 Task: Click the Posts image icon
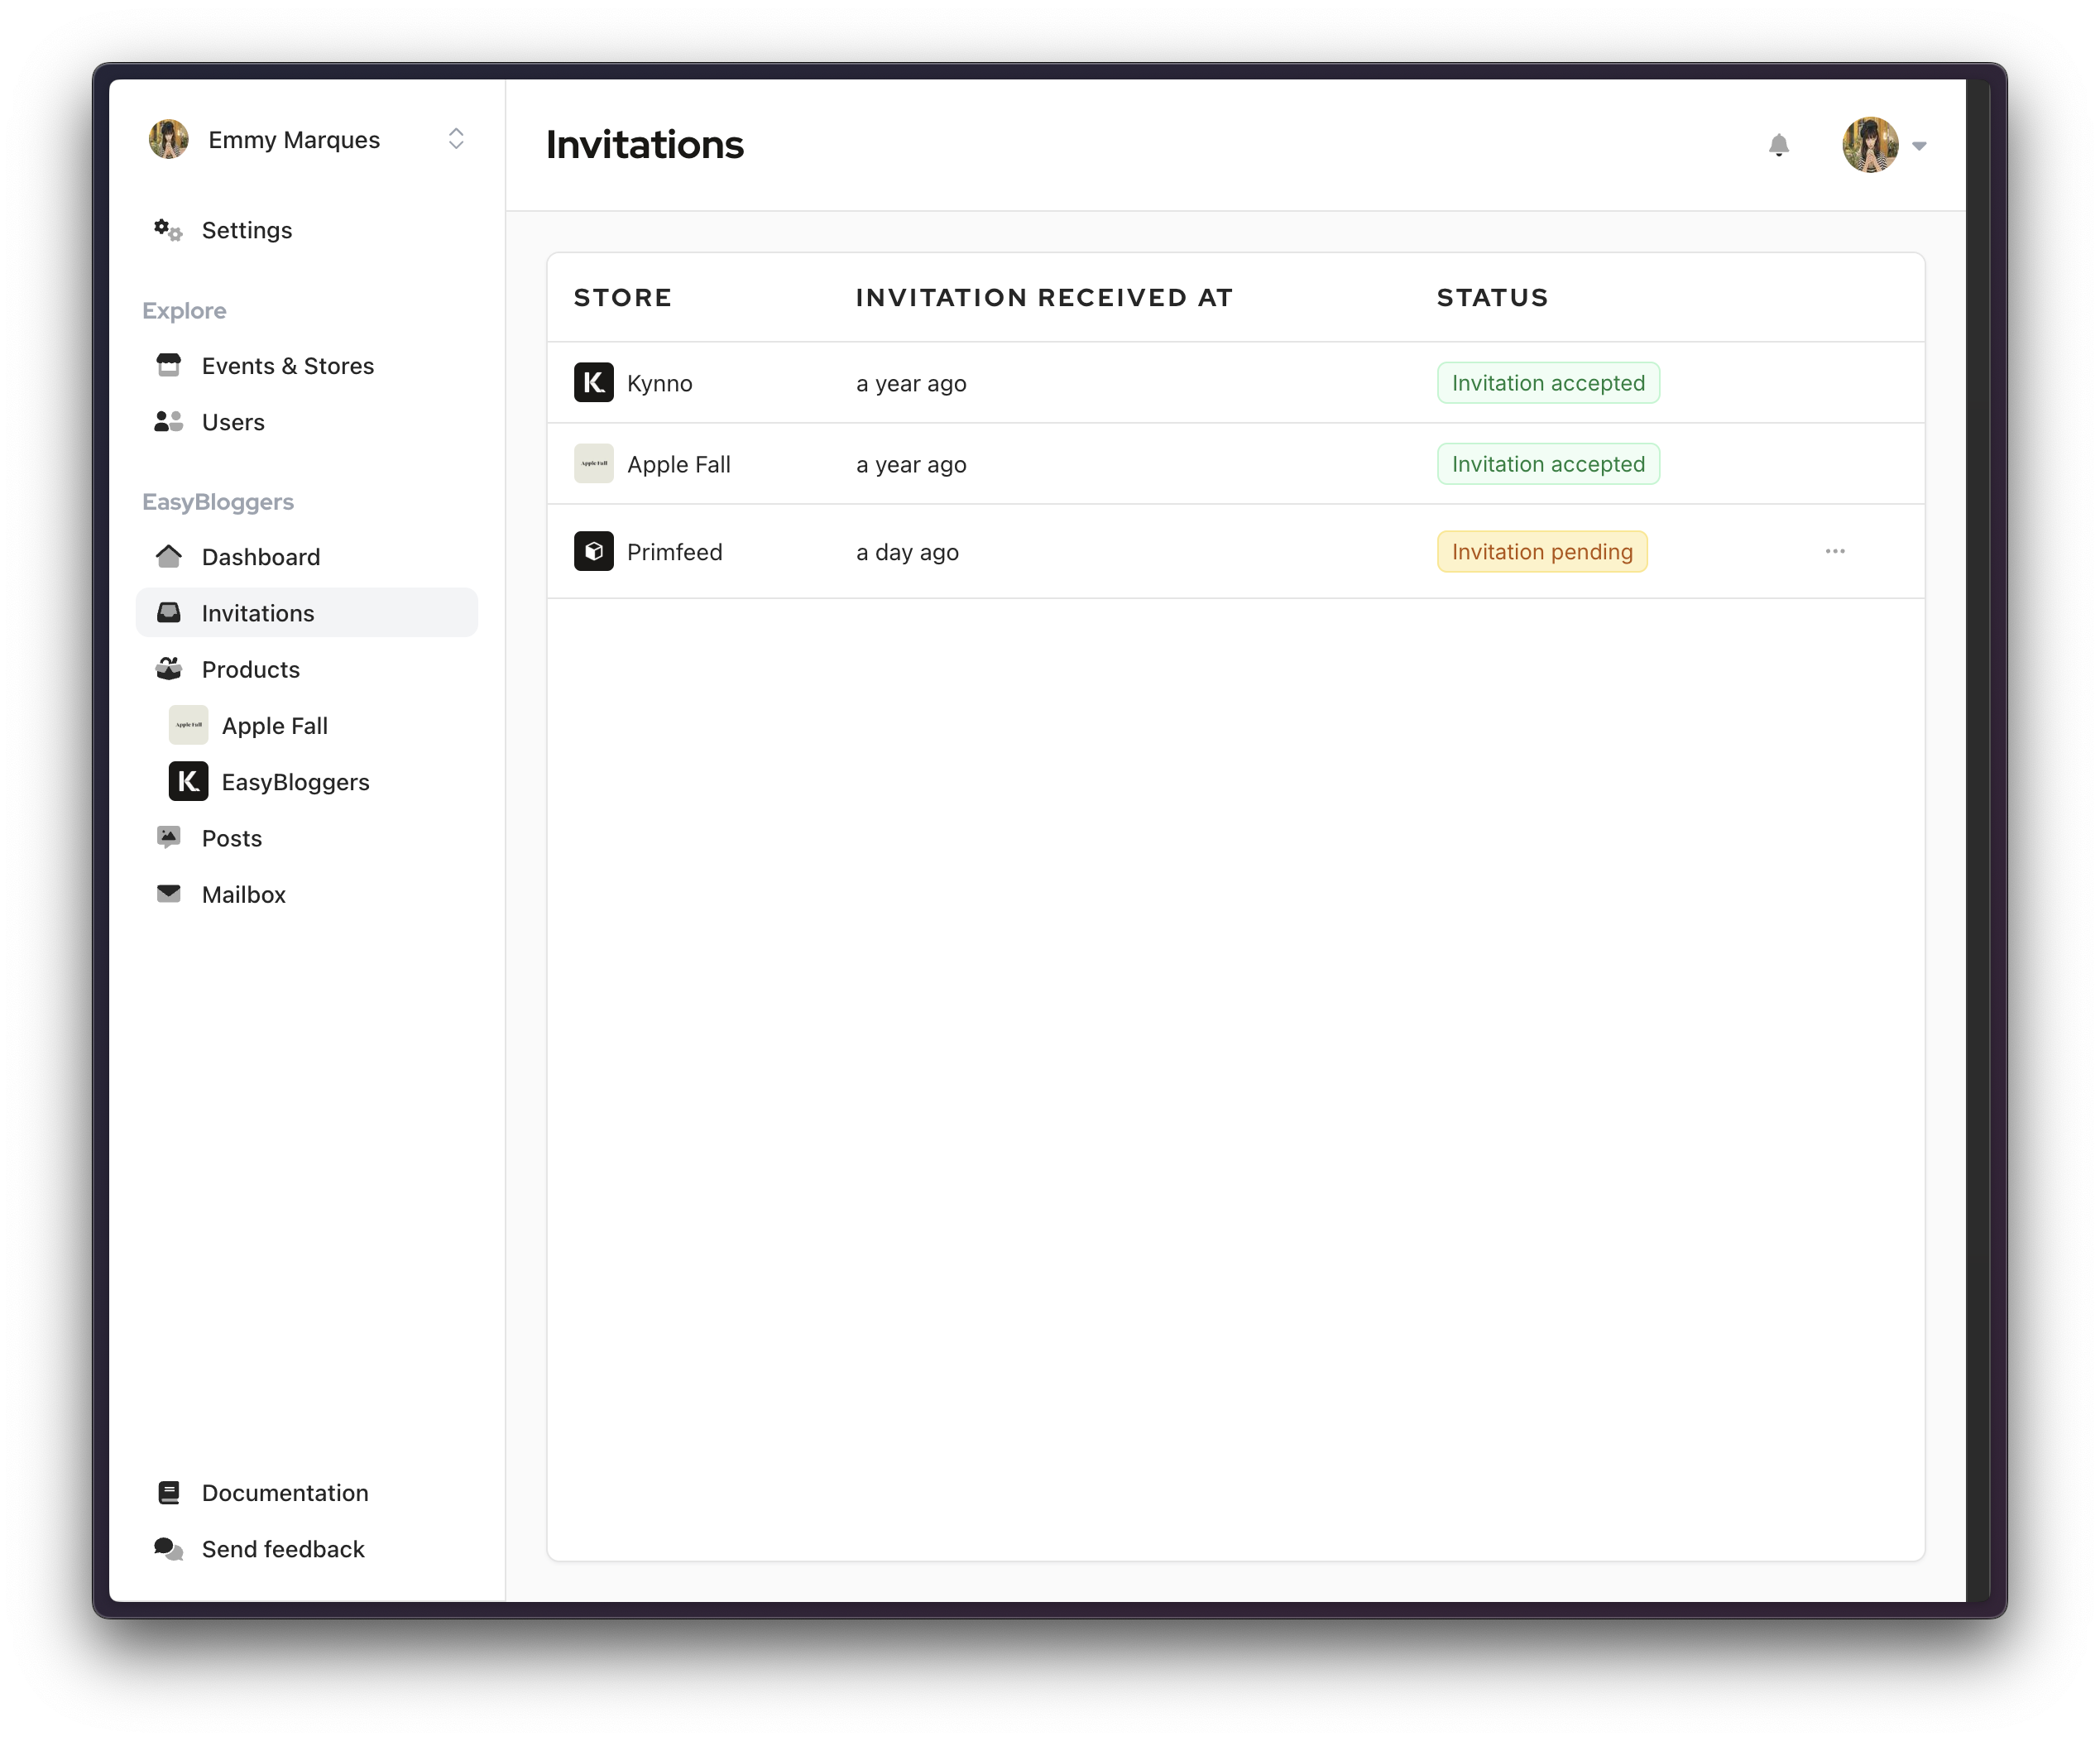tap(168, 837)
